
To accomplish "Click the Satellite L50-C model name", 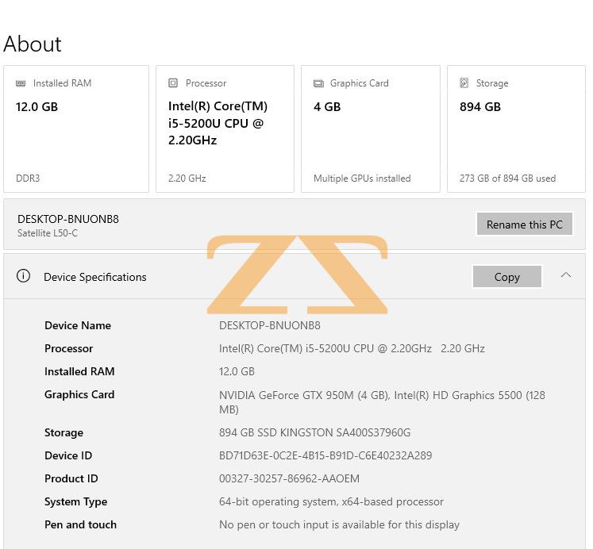I will [48, 233].
